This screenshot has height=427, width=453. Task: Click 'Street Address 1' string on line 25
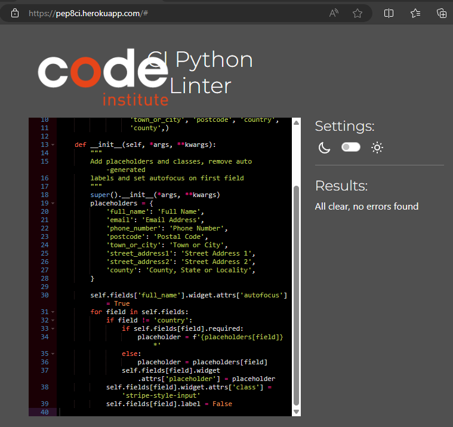tap(216, 254)
